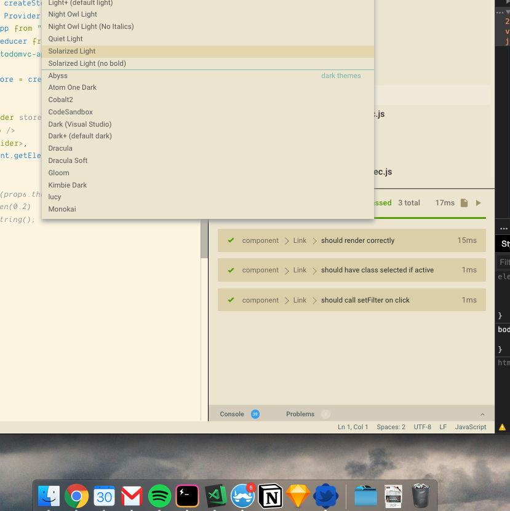
Task: Open the should call setFilter on click test
Action: (x=352, y=300)
